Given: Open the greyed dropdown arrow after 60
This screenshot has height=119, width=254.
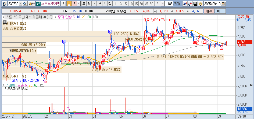Looking at the screenshot, I should [x=163, y=4].
